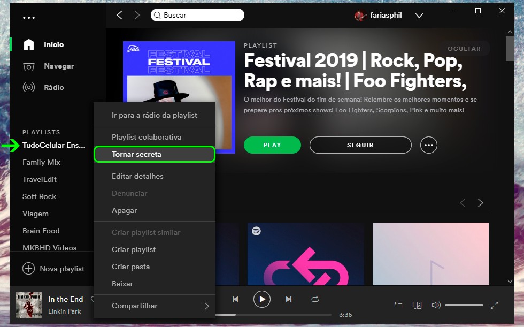
Task: Click the Buscar search field
Action: click(x=197, y=15)
